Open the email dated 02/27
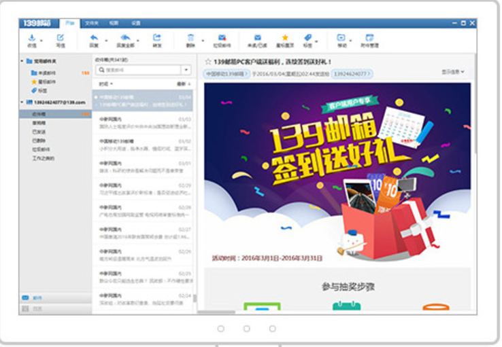Viewport: 502px width, 347px height. (143, 233)
